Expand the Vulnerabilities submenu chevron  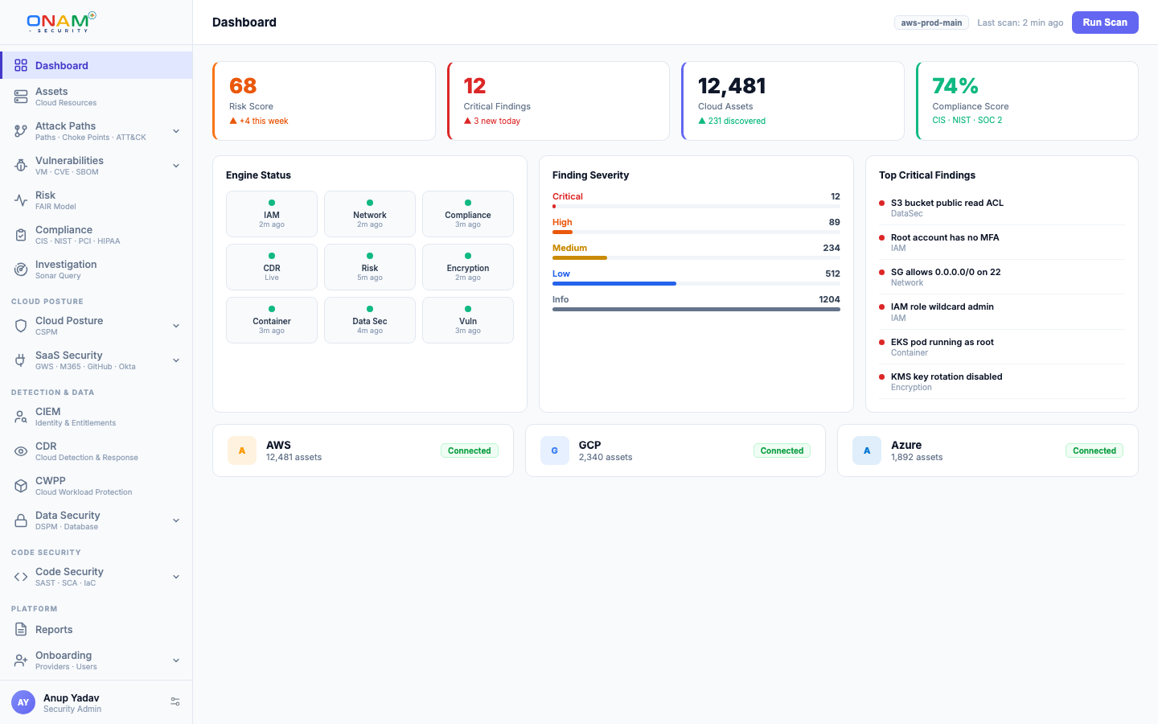tap(176, 166)
